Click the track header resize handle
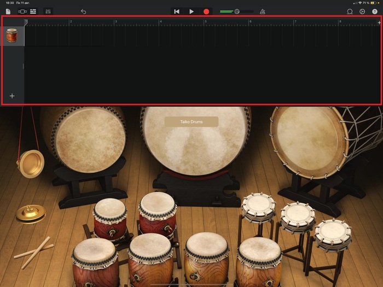The image size is (383, 287). coord(23,66)
